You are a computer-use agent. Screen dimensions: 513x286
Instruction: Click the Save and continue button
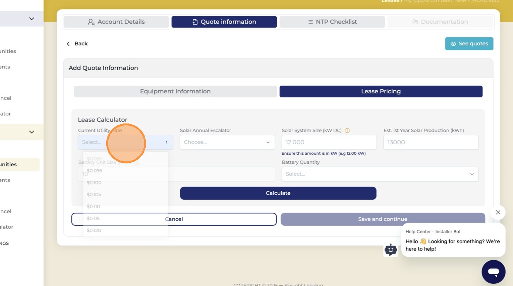[x=383, y=219]
